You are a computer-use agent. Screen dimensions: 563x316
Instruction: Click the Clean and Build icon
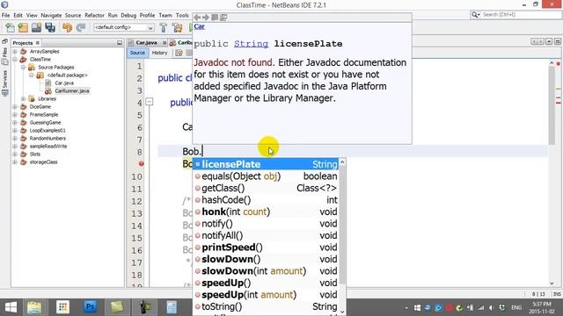177,27
